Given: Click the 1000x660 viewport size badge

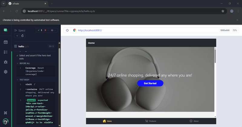Looking at the screenshot, I should click(x=224, y=30).
